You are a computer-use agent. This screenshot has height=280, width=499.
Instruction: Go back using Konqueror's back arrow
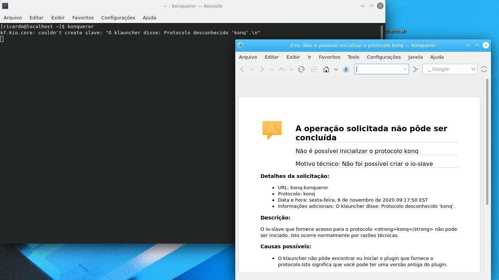tap(242, 69)
